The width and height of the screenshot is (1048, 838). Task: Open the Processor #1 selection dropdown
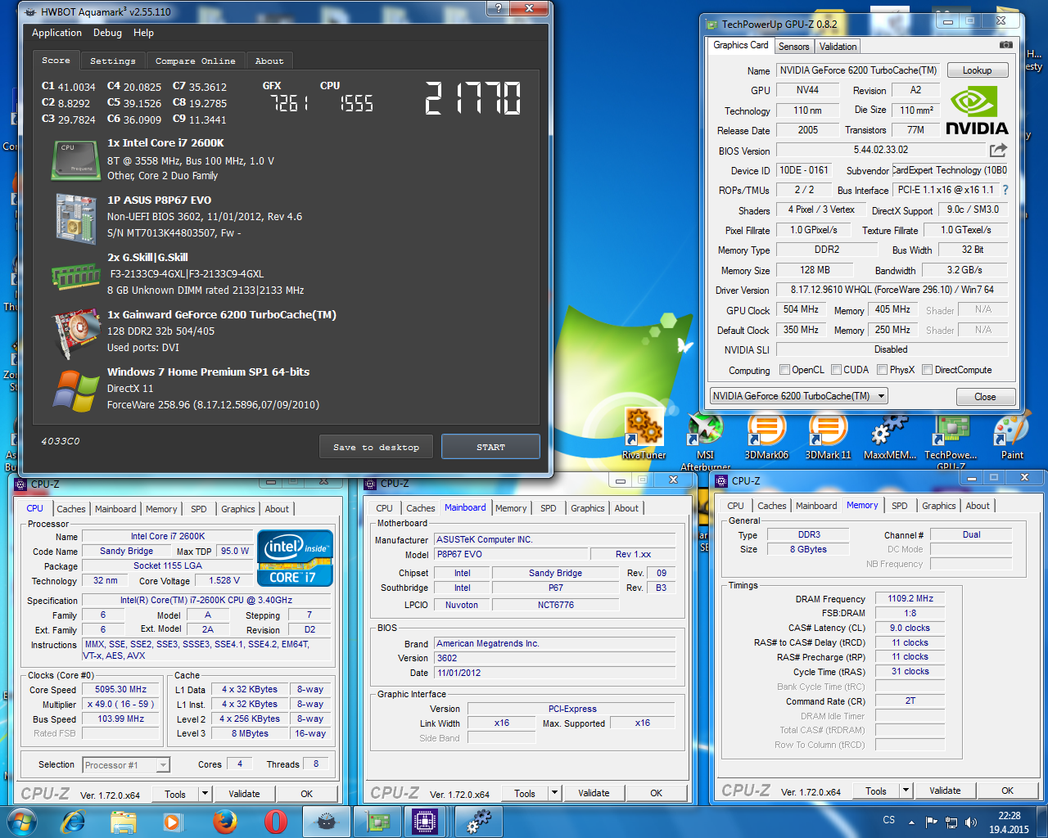126,765
